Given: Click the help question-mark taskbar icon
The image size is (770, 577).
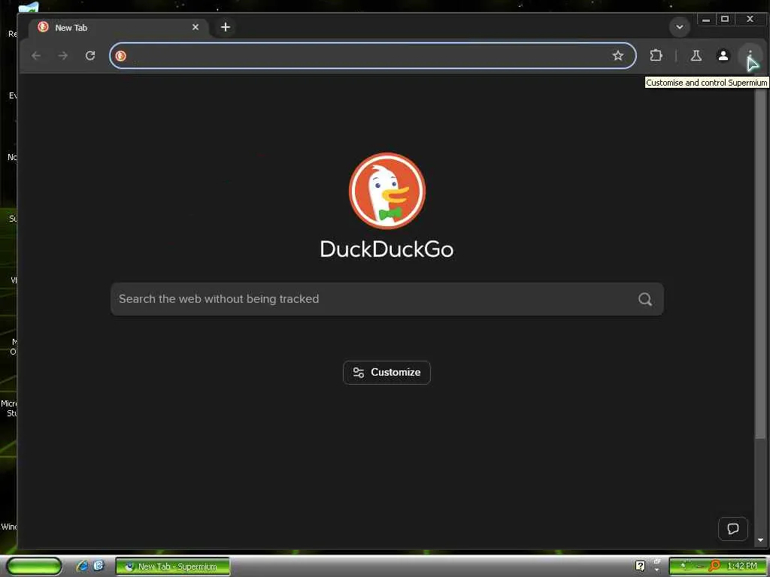Looking at the screenshot, I should click(x=640, y=566).
